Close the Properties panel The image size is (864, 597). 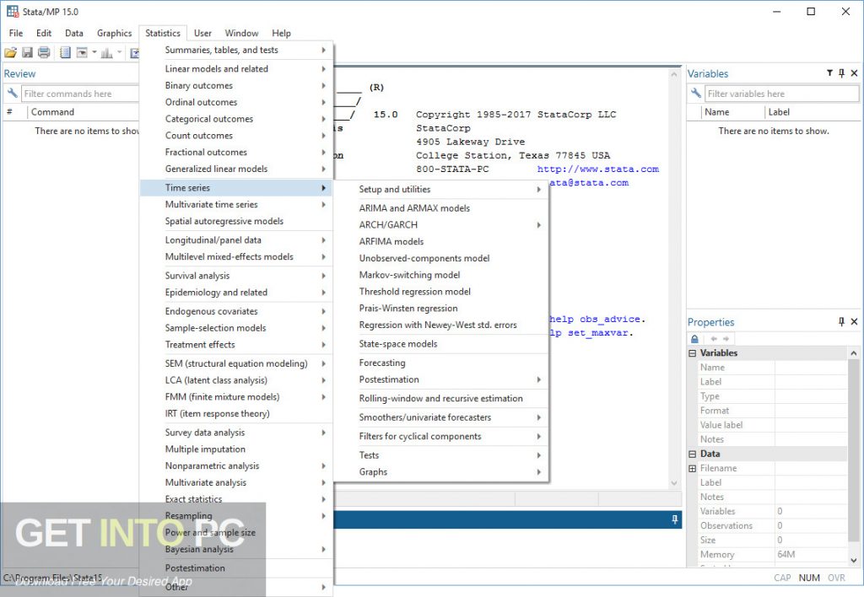click(854, 321)
